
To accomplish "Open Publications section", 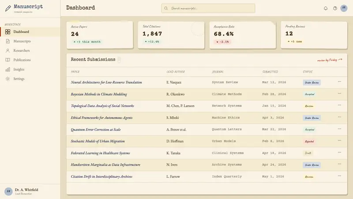I will (30, 60).
